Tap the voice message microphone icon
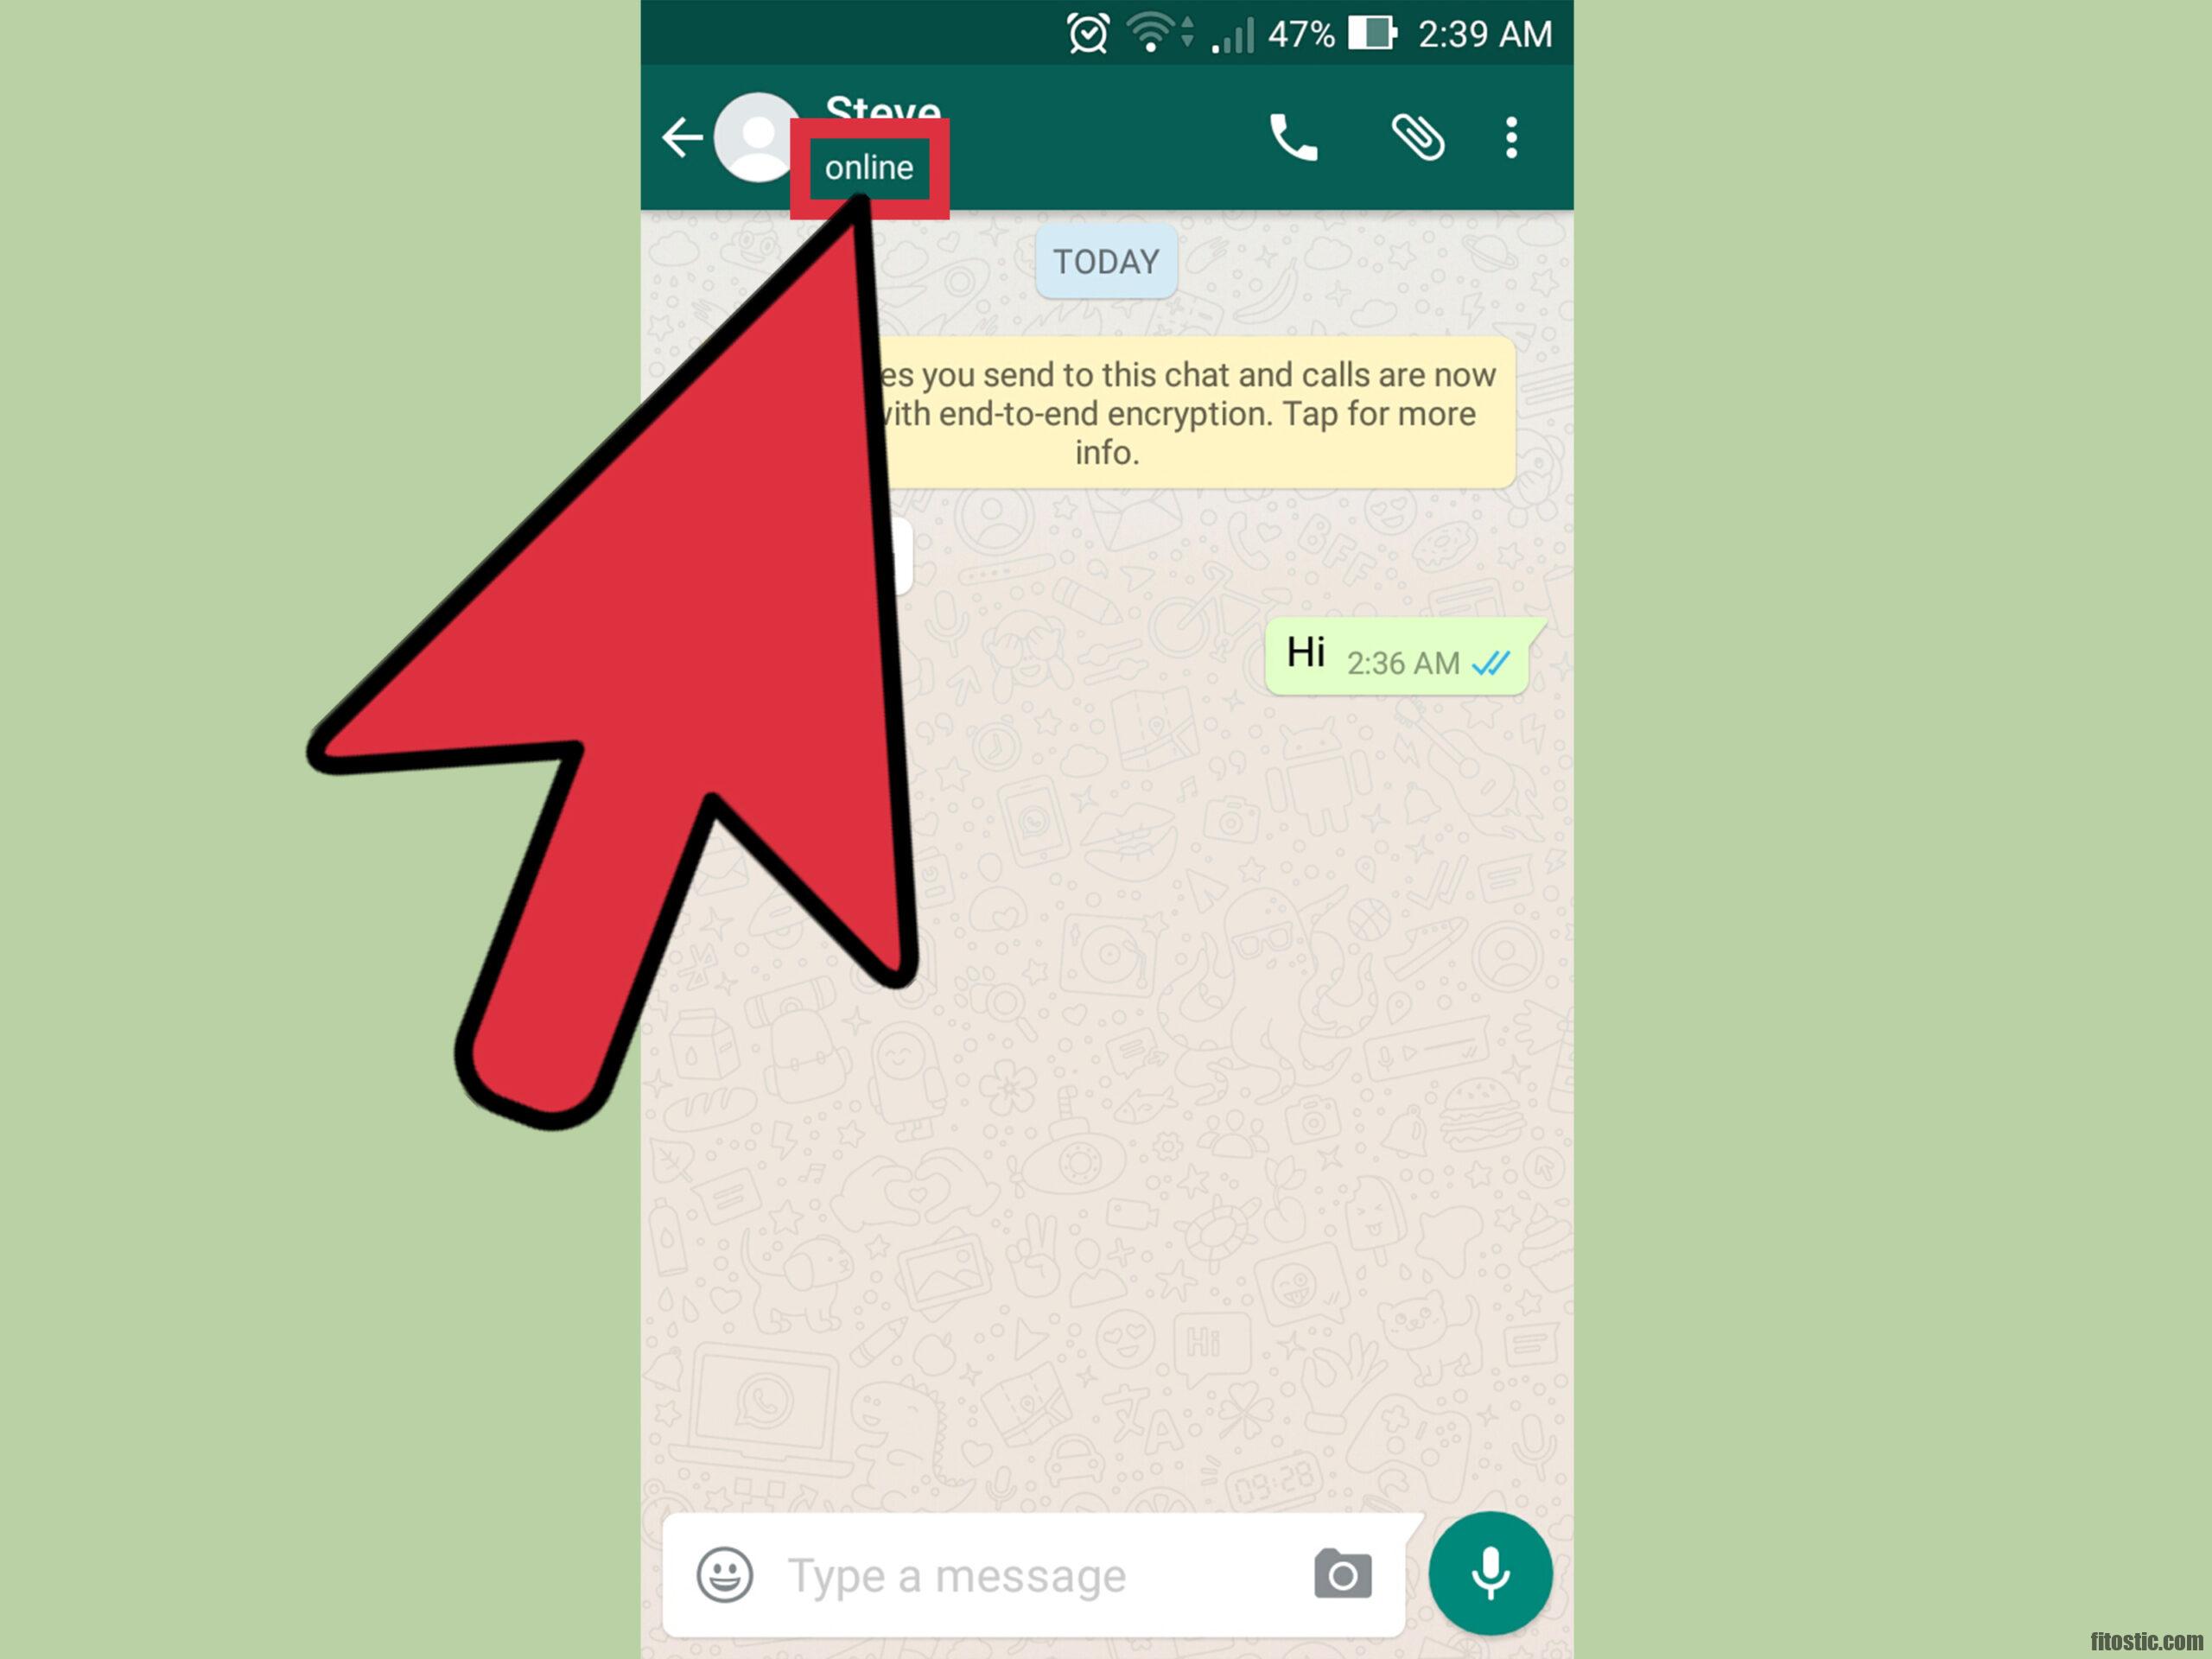 (1491, 1572)
